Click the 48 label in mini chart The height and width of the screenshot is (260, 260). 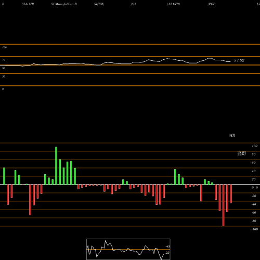pyautogui.click(x=167, y=246)
